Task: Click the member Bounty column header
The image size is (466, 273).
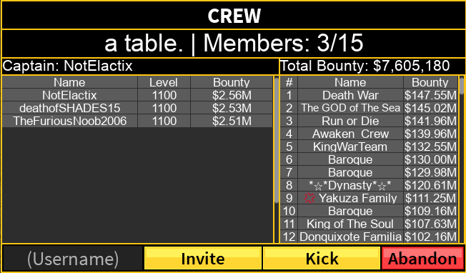Action: click(x=232, y=82)
